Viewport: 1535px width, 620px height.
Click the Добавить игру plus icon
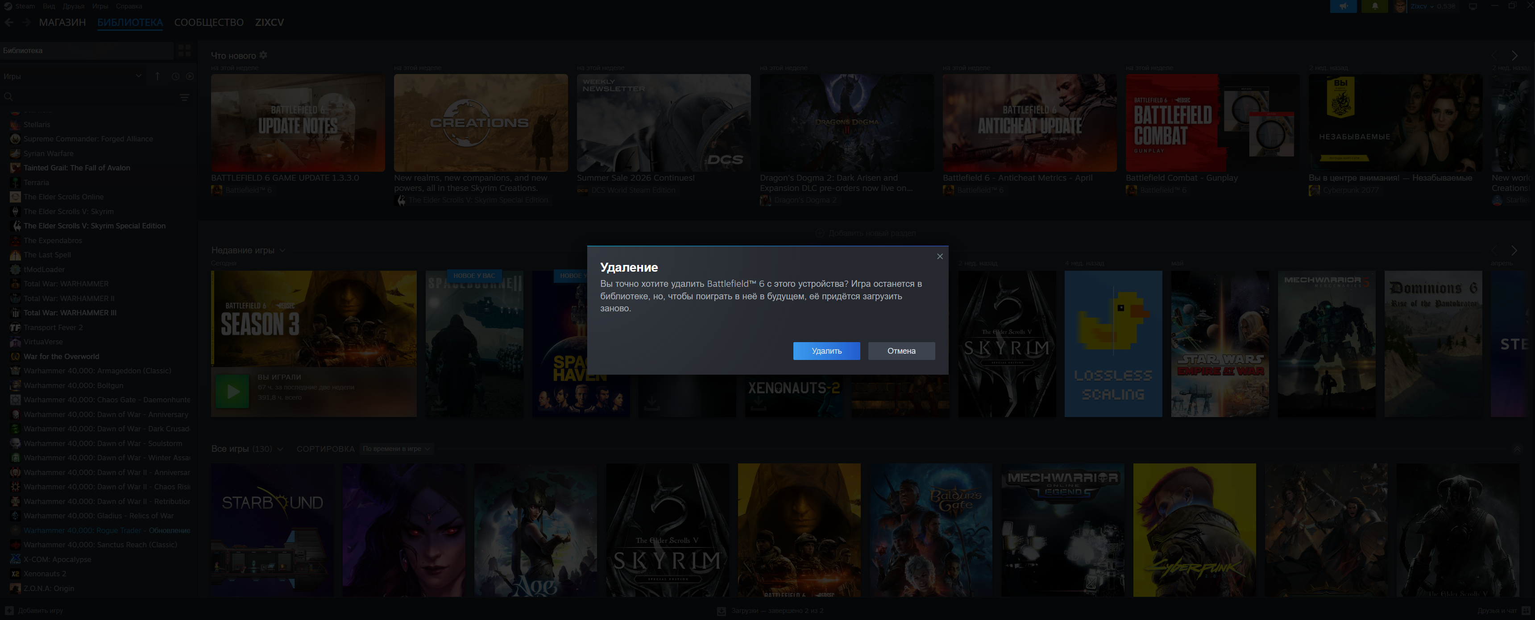(9, 611)
